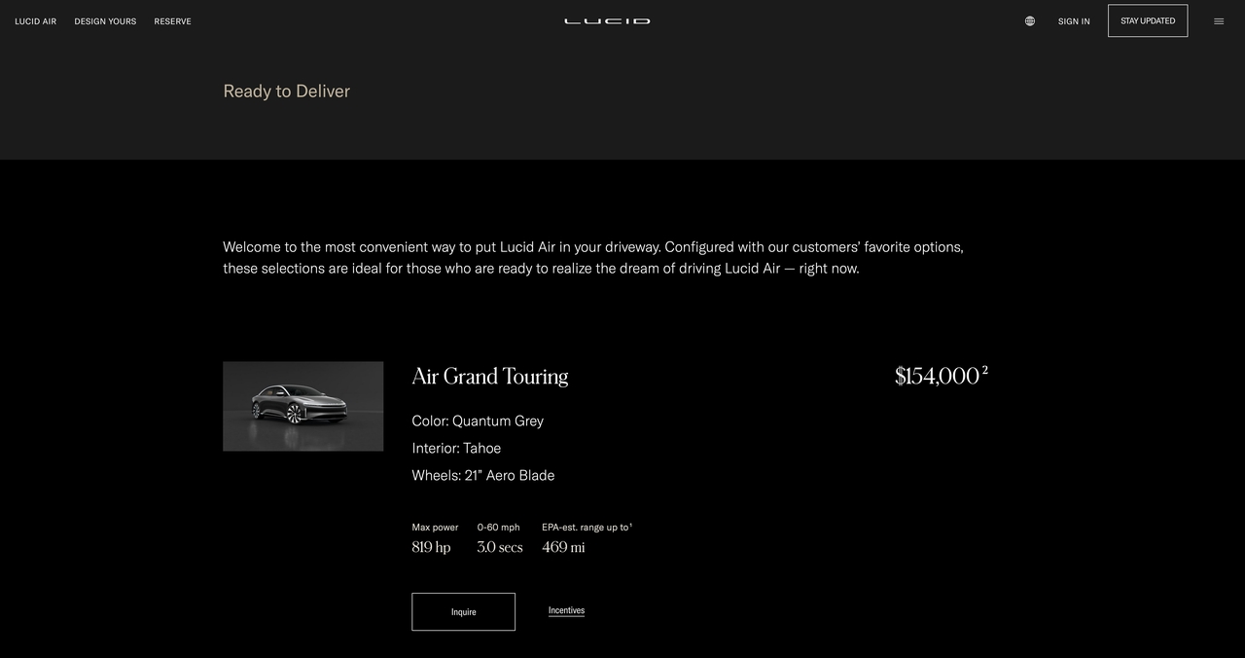Go to Design Yours page

105,21
